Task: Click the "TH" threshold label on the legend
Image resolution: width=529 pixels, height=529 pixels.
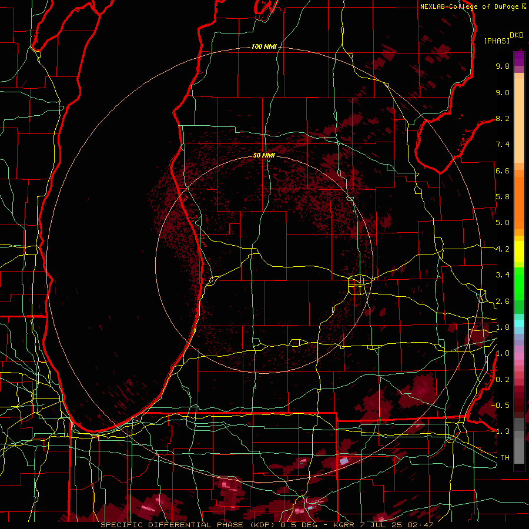Action: click(505, 458)
